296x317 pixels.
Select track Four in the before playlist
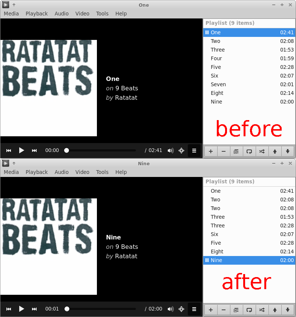point(249,58)
